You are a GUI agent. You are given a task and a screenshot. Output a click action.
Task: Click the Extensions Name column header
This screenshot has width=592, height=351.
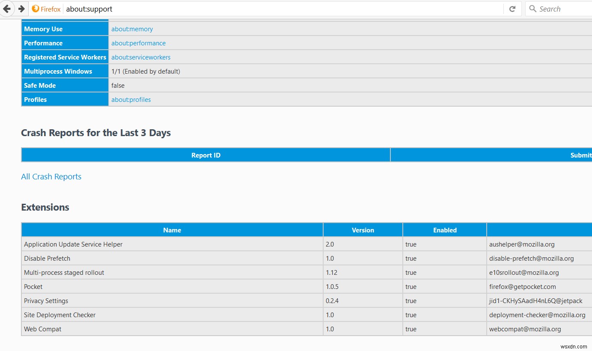tap(172, 230)
